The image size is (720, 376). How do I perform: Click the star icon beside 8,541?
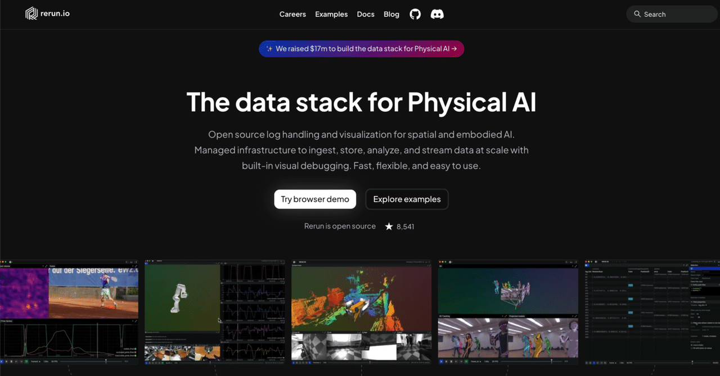[x=389, y=226]
